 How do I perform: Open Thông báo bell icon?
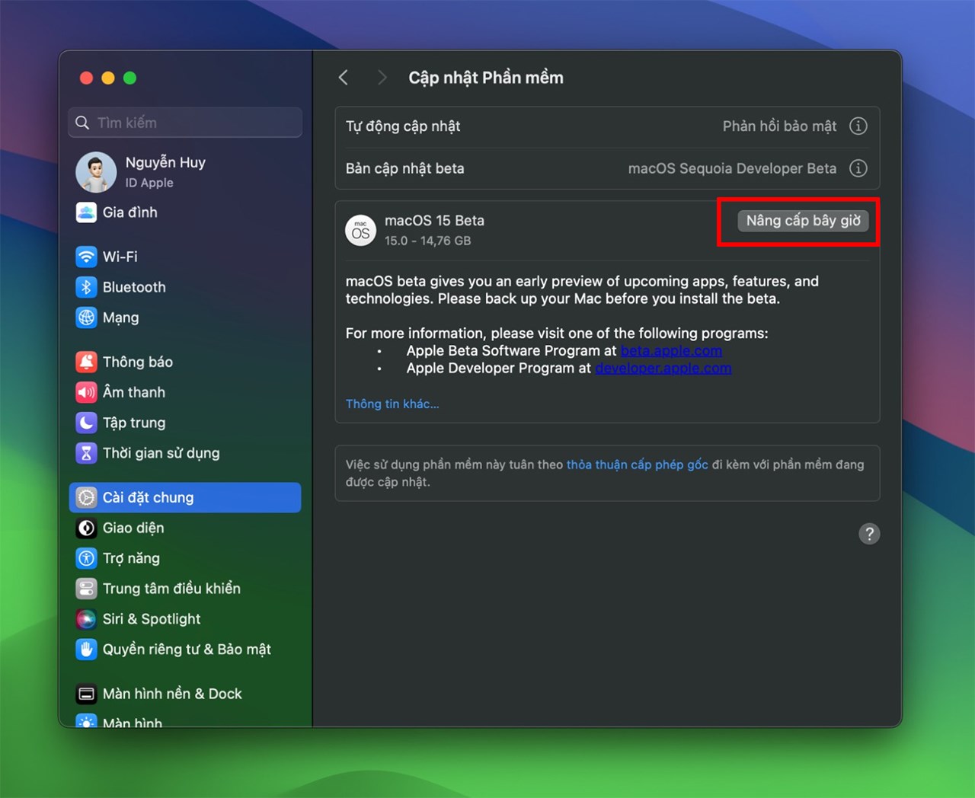point(86,362)
